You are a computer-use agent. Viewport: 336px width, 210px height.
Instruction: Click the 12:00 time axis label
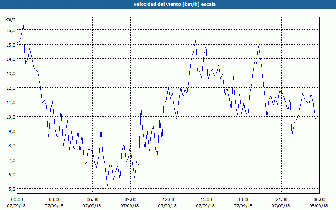(168, 199)
